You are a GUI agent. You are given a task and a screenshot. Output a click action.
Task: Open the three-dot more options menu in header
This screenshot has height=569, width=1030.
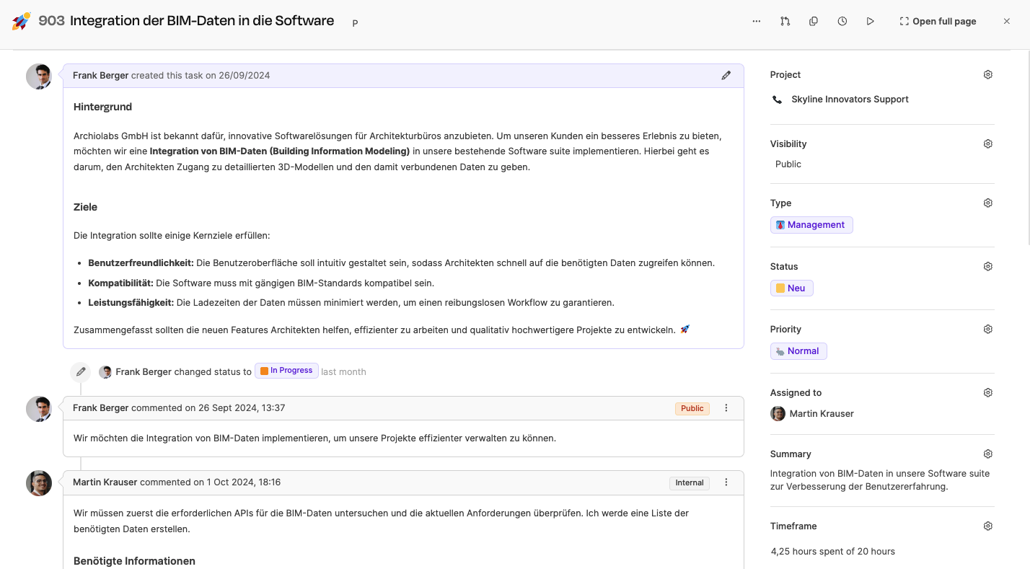[x=756, y=22]
